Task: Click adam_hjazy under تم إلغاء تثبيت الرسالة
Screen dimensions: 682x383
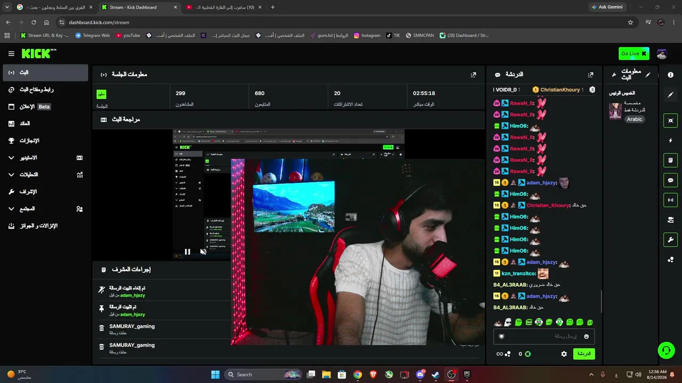Action: (133, 295)
